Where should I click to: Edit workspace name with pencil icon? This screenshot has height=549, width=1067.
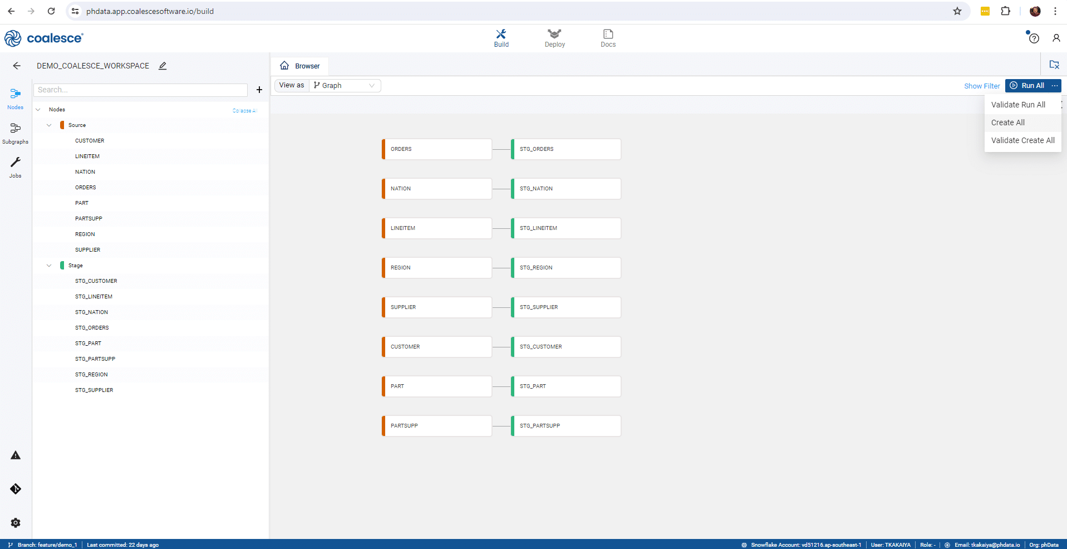pyautogui.click(x=163, y=66)
